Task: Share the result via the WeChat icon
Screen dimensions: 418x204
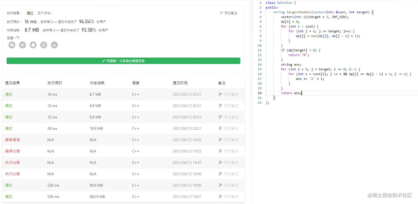Action: point(12,45)
